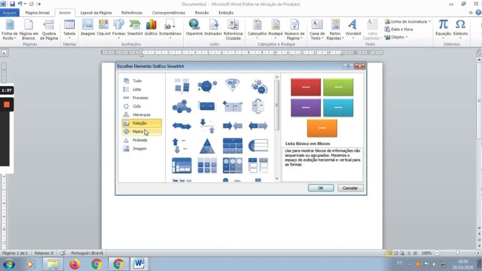The height and width of the screenshot is (271, 482).
Task: Expand Linha de Assinatura dropdown
Action: [429, 21]
